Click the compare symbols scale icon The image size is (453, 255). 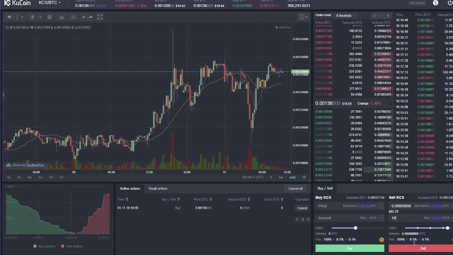pyautogui.click(x=73, y=17)
